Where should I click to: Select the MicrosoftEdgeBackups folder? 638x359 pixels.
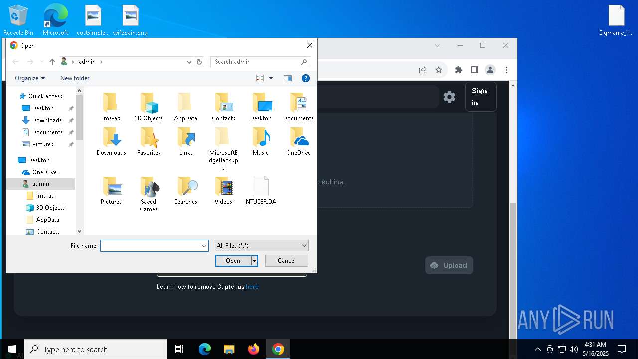tap(223, 149)
